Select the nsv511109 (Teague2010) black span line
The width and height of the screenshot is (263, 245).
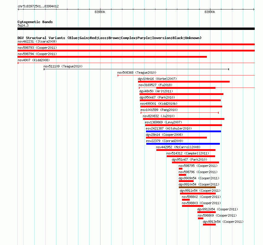(136, 69)
